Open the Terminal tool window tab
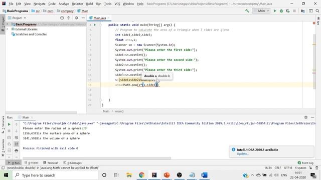 pos(51,163)
